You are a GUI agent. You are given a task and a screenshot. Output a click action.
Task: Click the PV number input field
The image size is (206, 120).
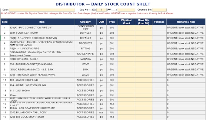pos(126,10)
